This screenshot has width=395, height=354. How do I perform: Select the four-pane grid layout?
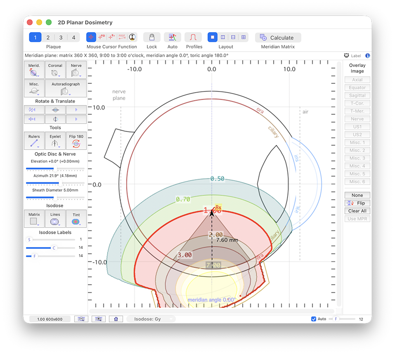click(x=244, y=37)
